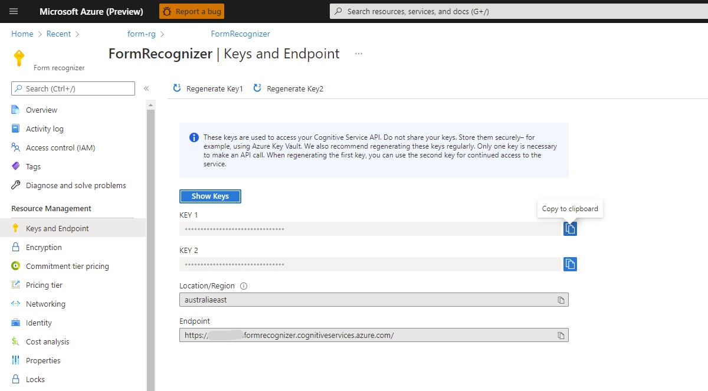Copy the australiaeast location value
708x391 pixels.
tap(561, 300)
